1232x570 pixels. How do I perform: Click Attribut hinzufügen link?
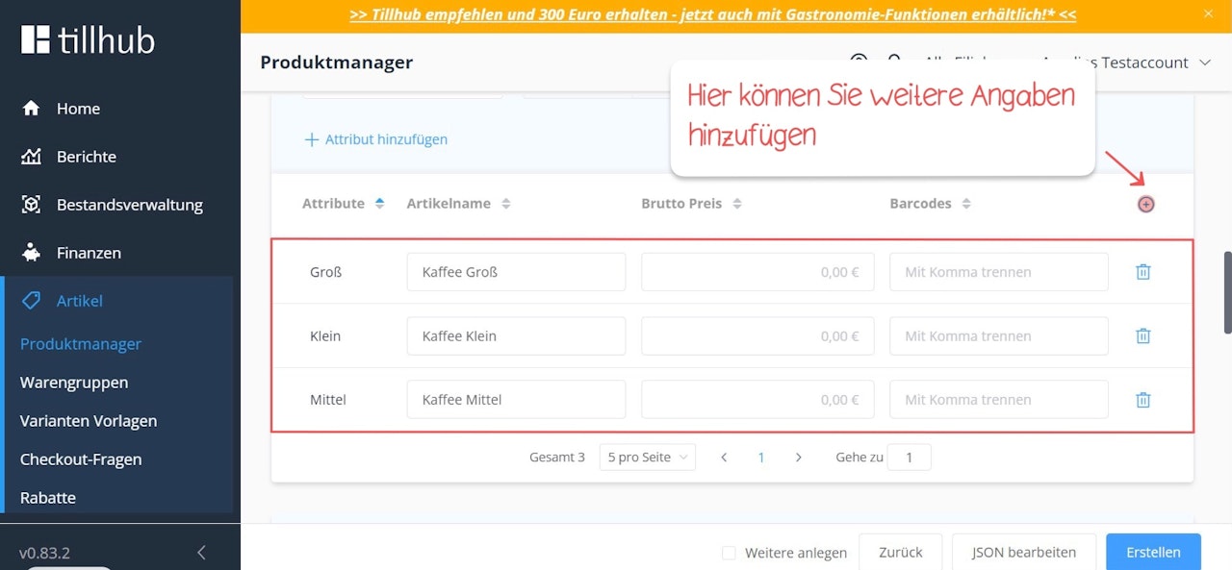pyautogui.click(x=375, y=139)
